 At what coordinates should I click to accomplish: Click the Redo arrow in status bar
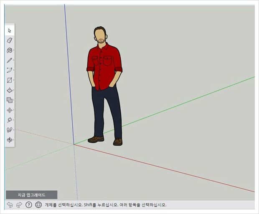19,205
